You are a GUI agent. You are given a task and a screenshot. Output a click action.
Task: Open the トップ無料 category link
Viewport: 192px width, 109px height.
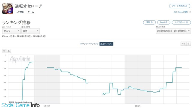(x=19, y=12)
